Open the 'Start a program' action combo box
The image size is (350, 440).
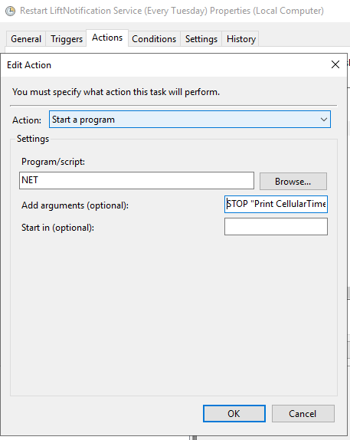(x=190, y=120)
